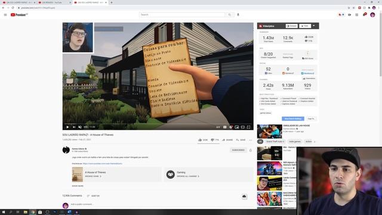Screen dimensions: 382x215
Task: Open the link in the video description
Action: click(x=102, y=164)
